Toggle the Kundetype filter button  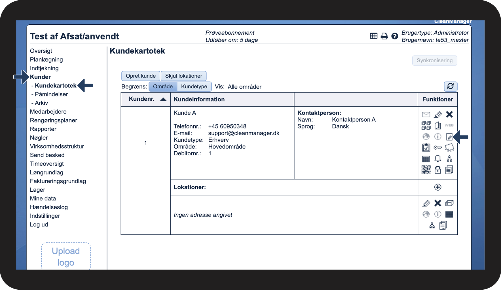tap(194, 86)
